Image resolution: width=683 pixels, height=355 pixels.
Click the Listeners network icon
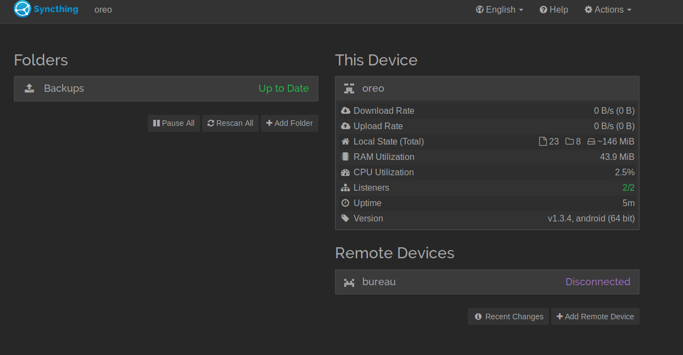click(x=345, y=187)
